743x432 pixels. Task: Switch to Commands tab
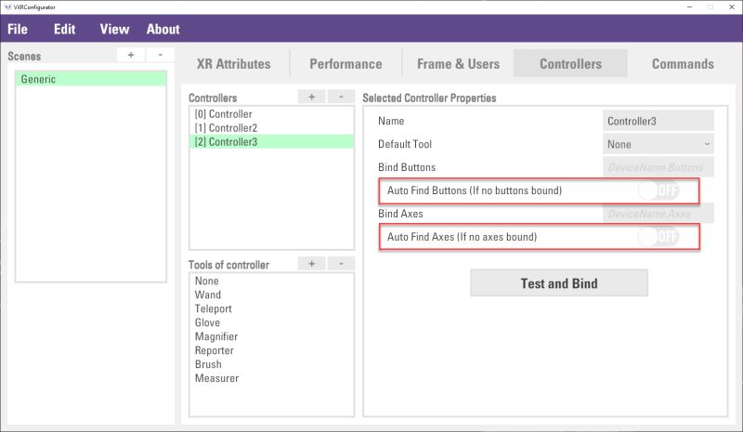tap(683, 63)
